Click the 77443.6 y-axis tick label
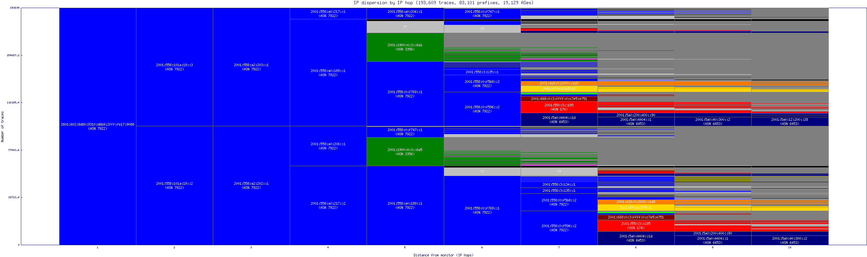 (14, 150)
